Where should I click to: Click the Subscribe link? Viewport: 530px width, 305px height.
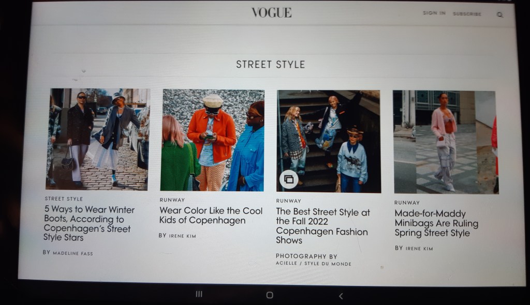point(467,14)
